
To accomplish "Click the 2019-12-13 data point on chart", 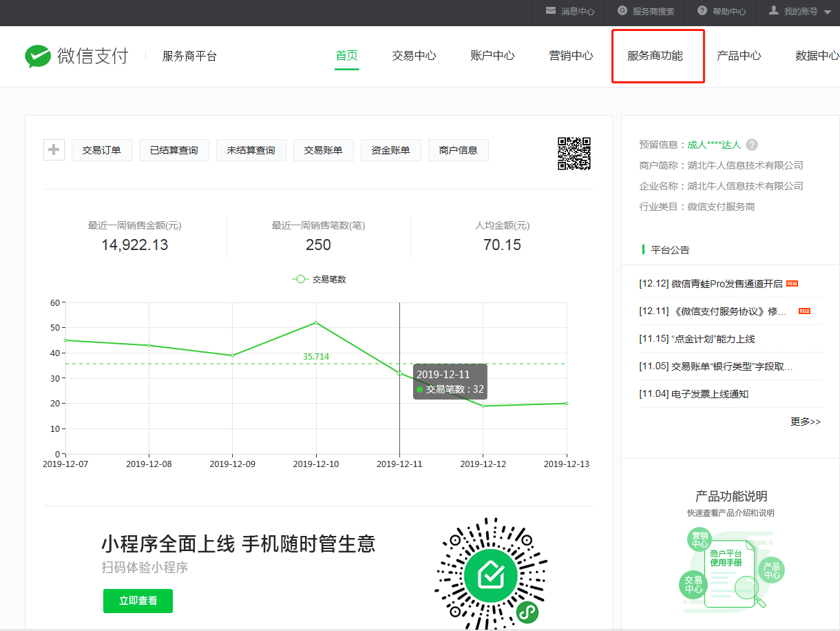I will coord(567,403).
